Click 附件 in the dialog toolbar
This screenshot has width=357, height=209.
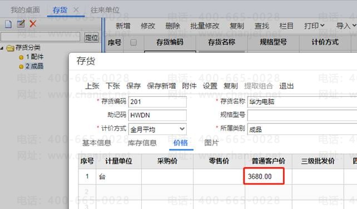pyautogui.click(x=190, y=86)
